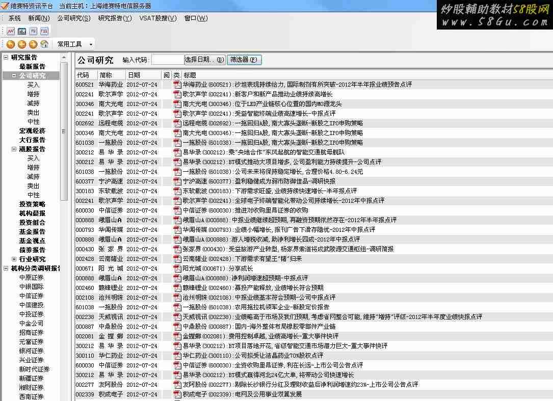Collapse the 港股报告 tree node
The image size is (553, 401).
click(14, 149)
